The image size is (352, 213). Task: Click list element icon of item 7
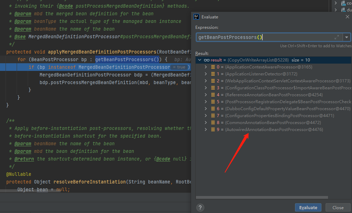pyautogui.click(x=213, y=116)
